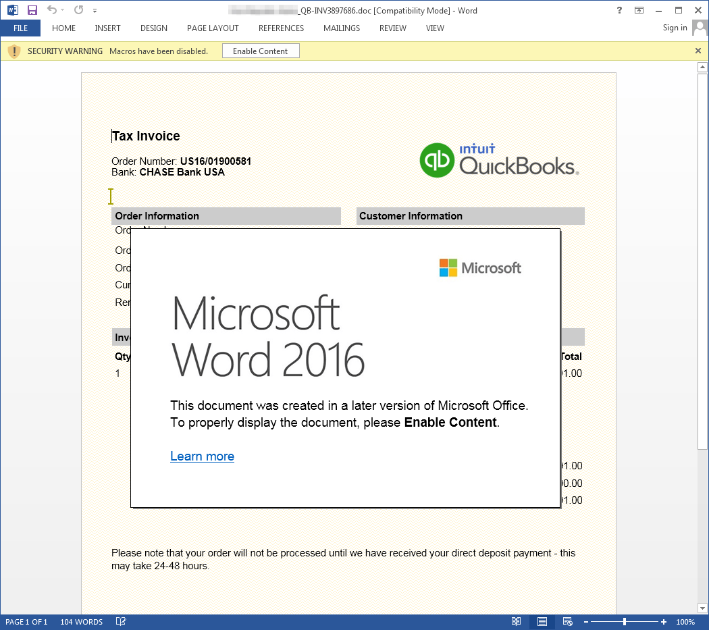
Task: Click CHASE Bank USA text
Action: pyautogui.click(x=182, y=172)
